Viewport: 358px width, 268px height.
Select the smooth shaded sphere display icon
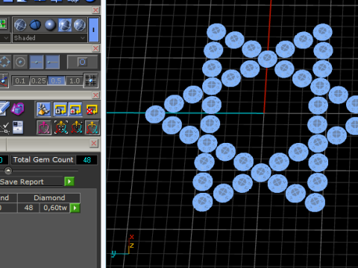50,25
